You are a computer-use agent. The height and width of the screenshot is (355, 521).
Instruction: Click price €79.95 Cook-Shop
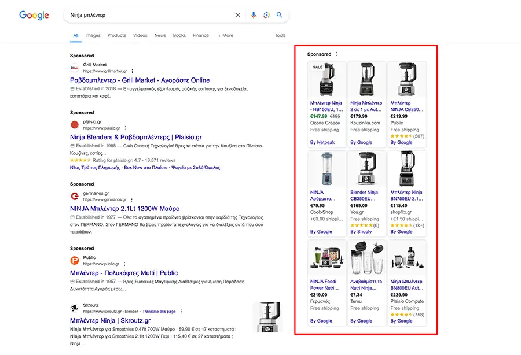coord(317,206)
